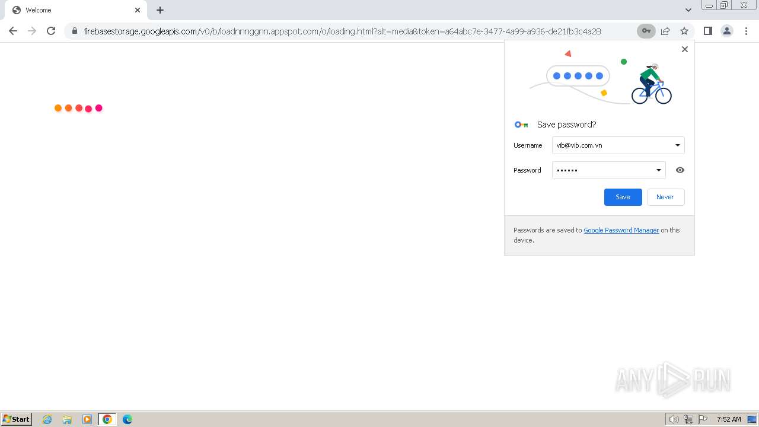
Task: Open Windows Media Player from taskbar
Action: pos(87,419)
